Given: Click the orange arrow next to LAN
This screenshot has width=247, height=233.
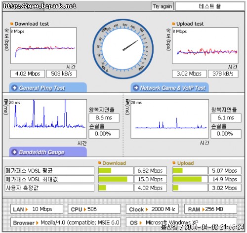Looking at the screenshot, I should (x=27, y=209).
